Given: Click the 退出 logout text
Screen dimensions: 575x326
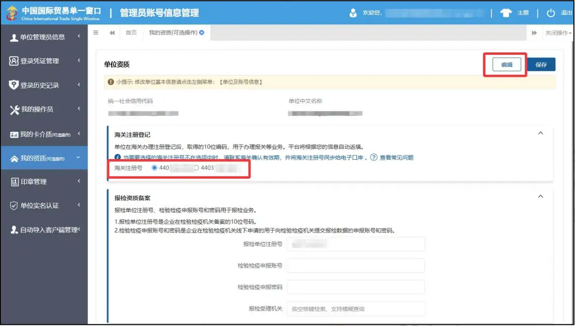Looking at the screenshot, I should [x=566, y=13].
